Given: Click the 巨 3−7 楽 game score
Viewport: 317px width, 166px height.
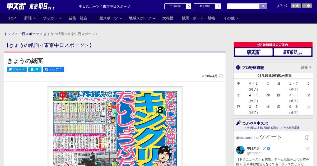Looking at the screenshot, I should [x=253, y=109].
